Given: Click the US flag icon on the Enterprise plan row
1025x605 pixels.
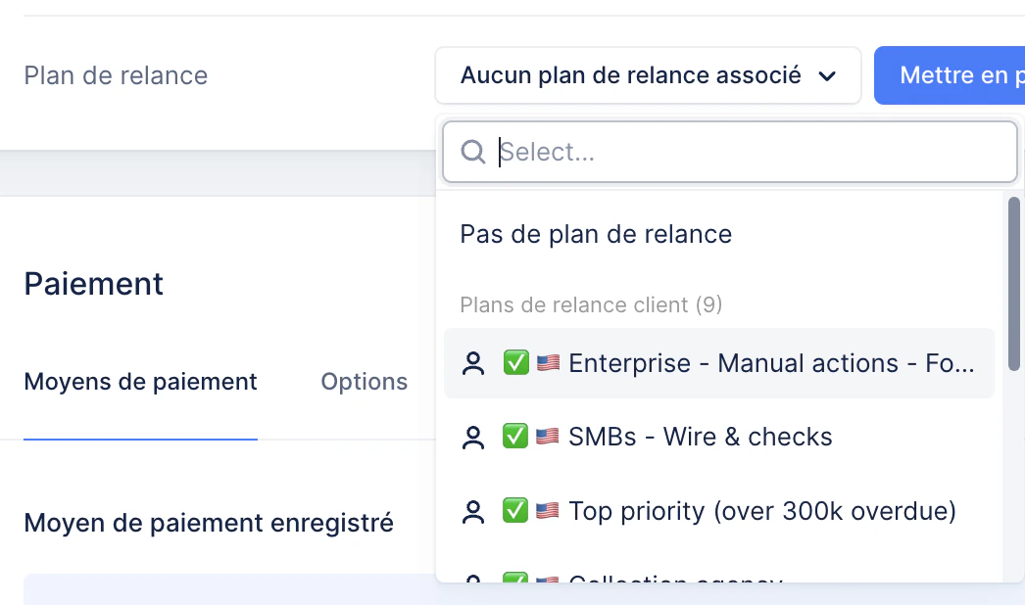Looking at the screenshot, I should tap(548, 362).
